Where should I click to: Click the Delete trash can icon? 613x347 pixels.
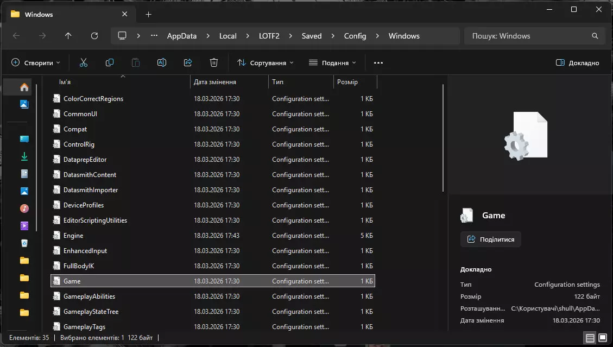pyautogui.click(x=214, y=62)
